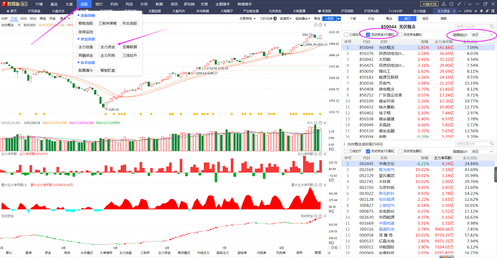Close the VOL indicator panel
The height and width of the screenshot is (258, 497).
tap(325, 123)
